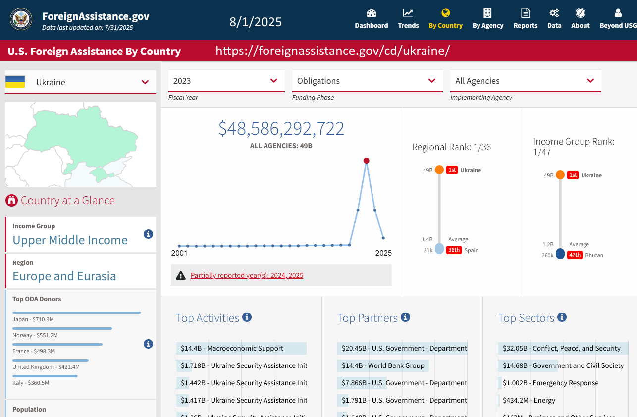The width and height of the screenshot is (637, 417).
Task: Click the orange 1st Ukraine income group marker
Action: coord(560,175)
